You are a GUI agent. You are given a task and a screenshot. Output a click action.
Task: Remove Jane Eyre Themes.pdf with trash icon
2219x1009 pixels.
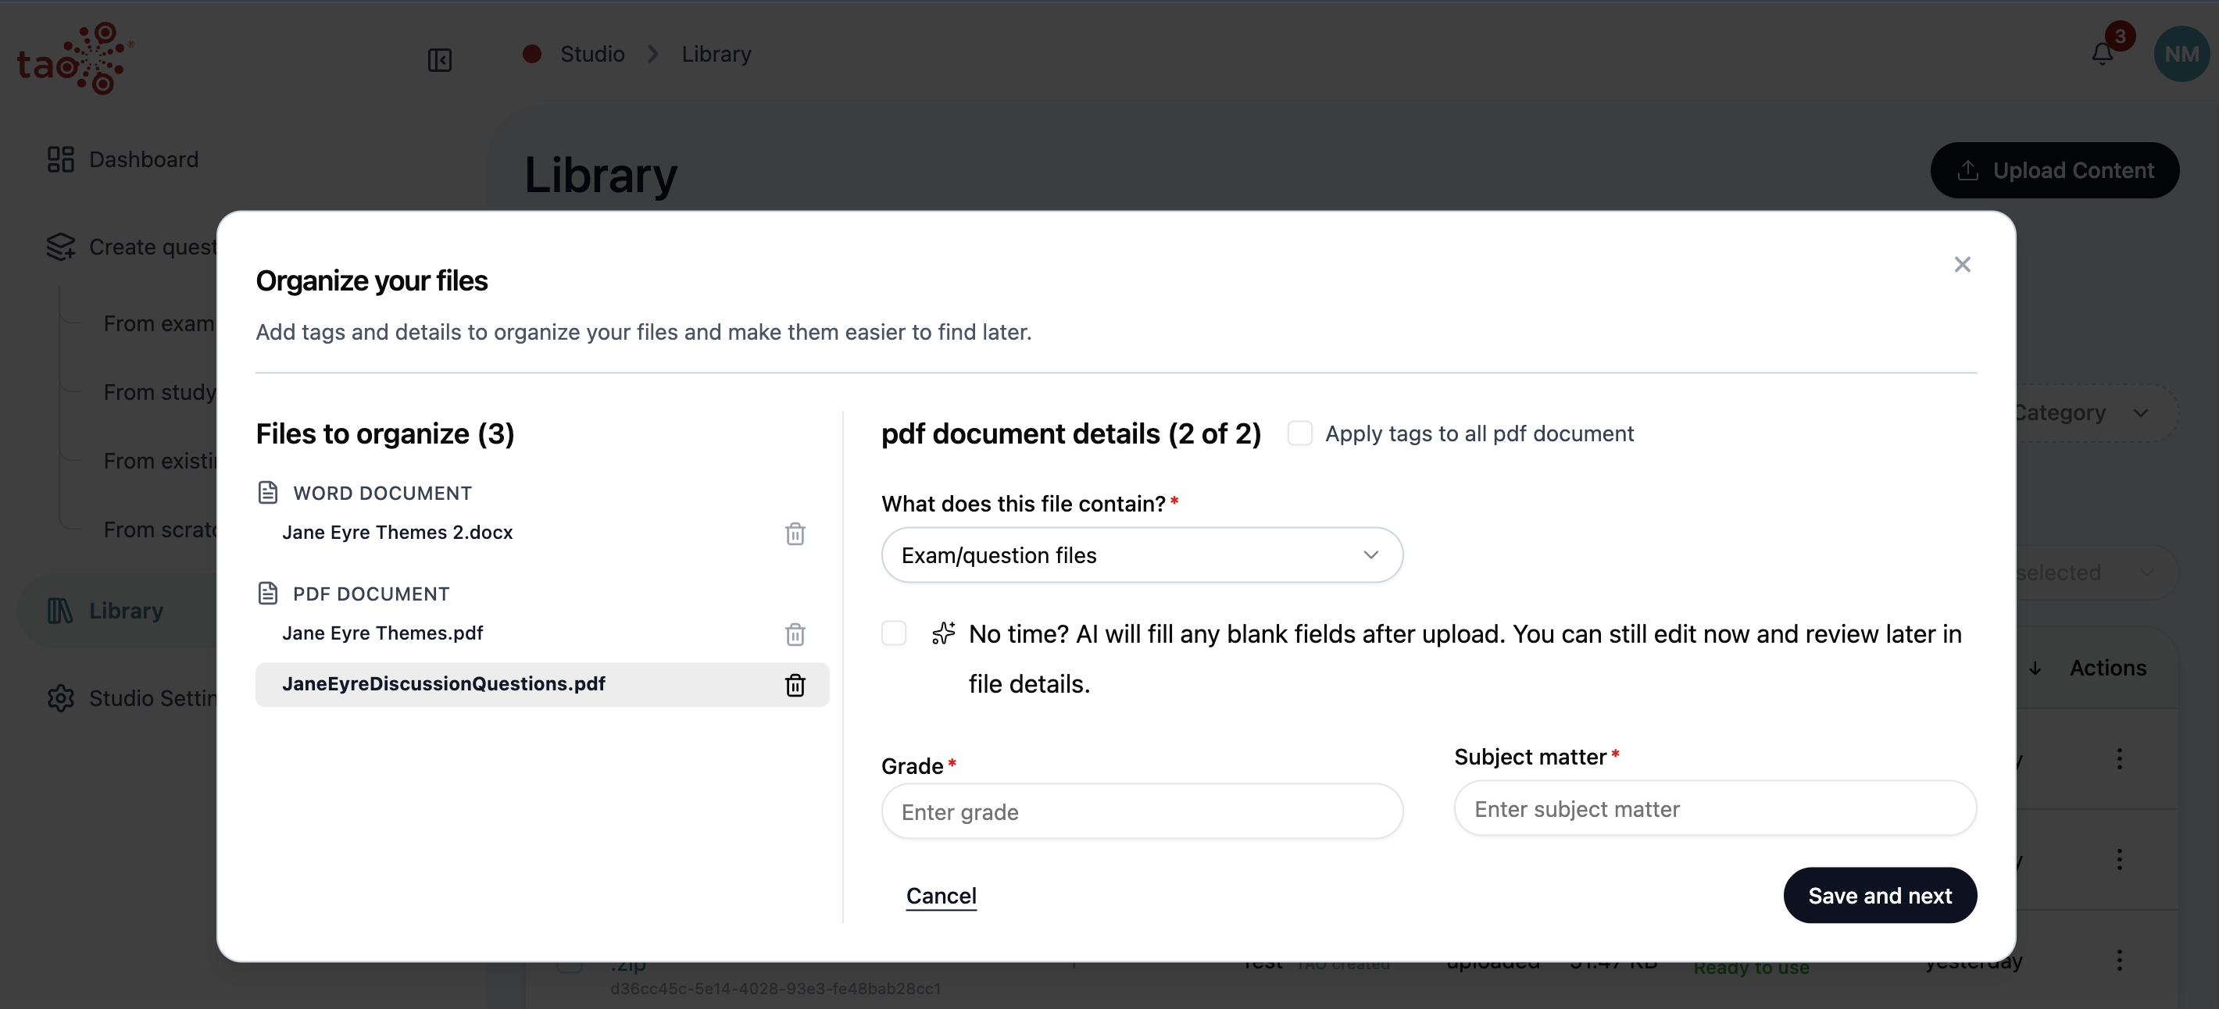794,634
